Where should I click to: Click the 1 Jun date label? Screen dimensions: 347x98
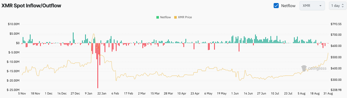235,93
